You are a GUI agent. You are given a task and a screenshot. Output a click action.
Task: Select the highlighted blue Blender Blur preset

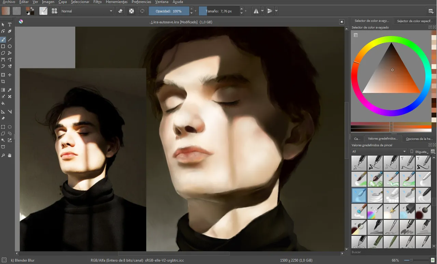[x=359, y=195]
